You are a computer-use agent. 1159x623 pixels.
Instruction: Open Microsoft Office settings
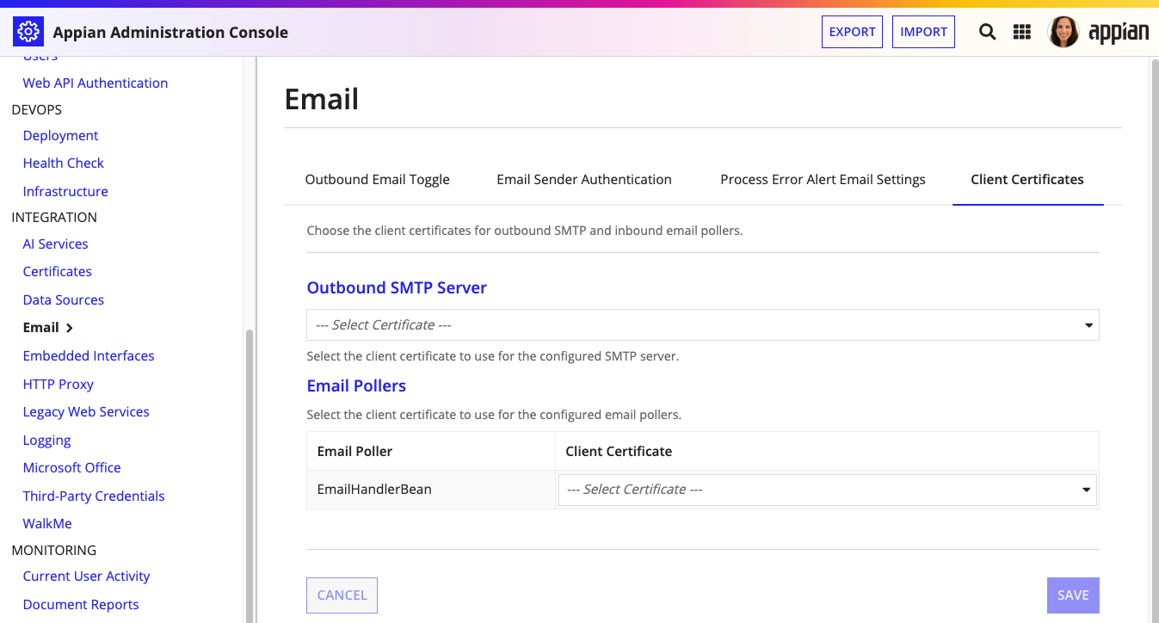pyautogui.click(x=71, y=467)
